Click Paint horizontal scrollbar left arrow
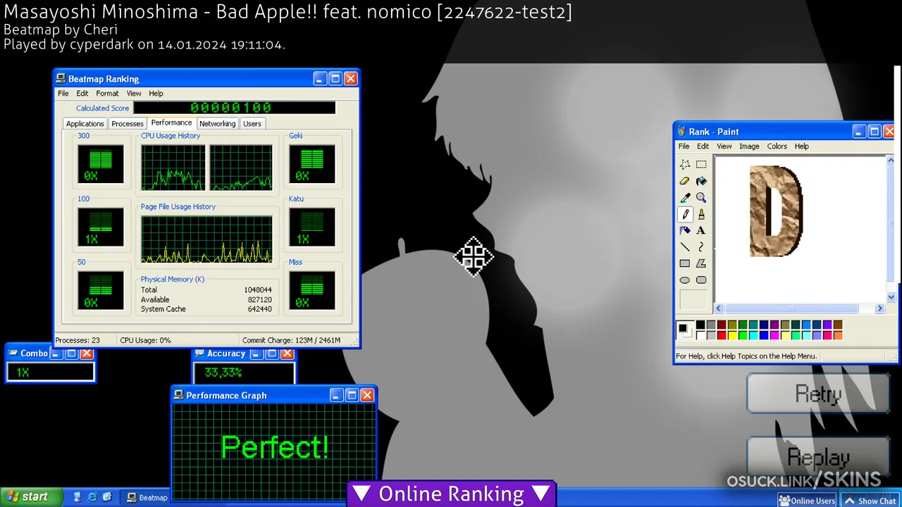Image resolution: width=902 pixels, height=507 pixels. click(719, 308)
